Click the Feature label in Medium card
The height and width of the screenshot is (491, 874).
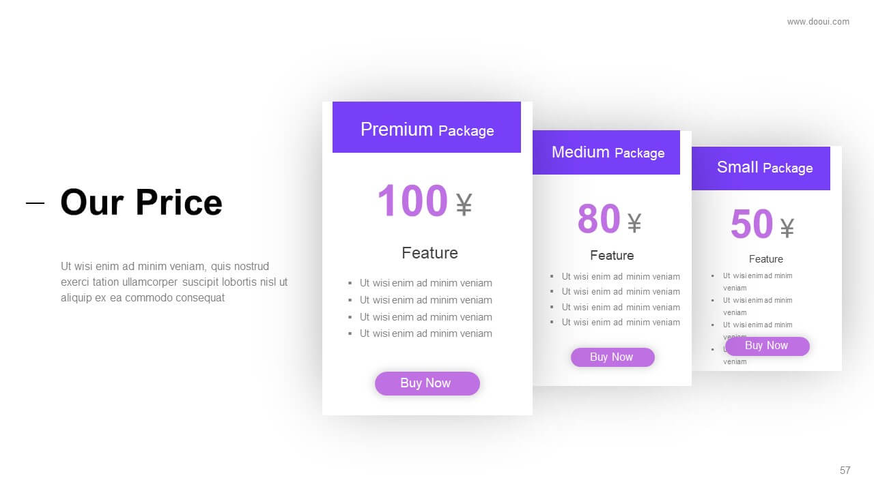pos(612,256)
